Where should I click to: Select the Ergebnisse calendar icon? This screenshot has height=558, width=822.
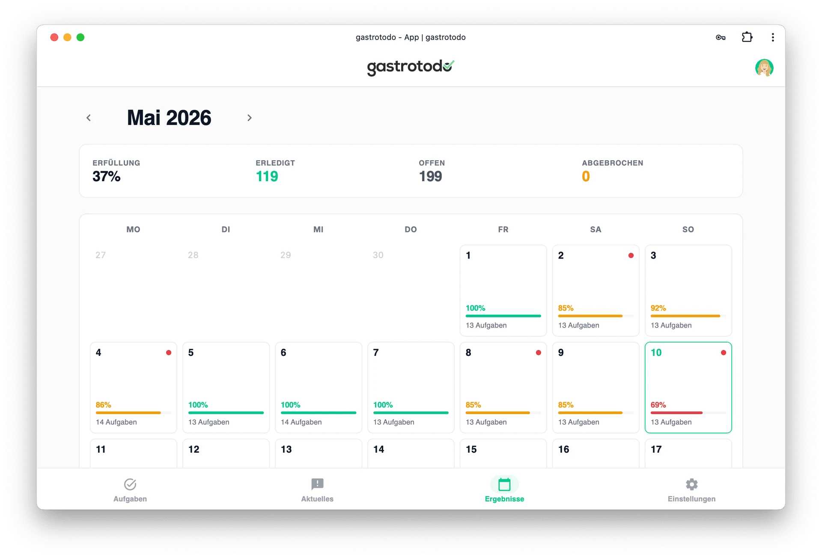504,484
